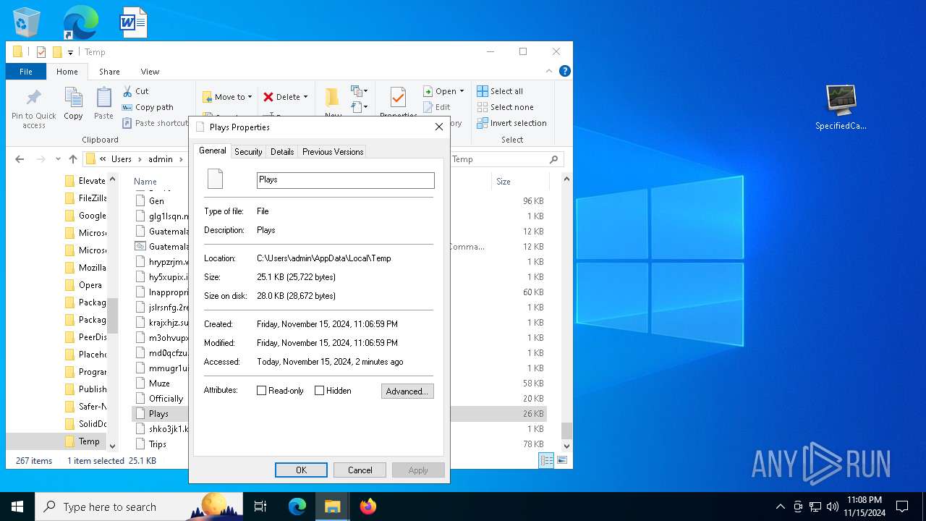926x521 pixels.
Task: Click the Back navigation arrow
Action: click(x=20, y=159)
